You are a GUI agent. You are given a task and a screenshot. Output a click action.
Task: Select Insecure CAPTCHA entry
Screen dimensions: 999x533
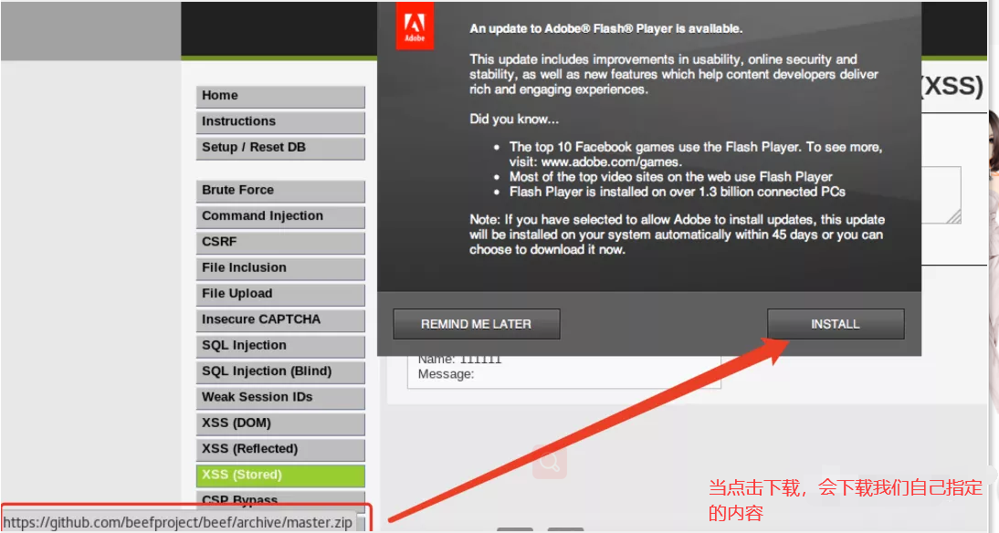pyautogui.click(x=280, y=319)
